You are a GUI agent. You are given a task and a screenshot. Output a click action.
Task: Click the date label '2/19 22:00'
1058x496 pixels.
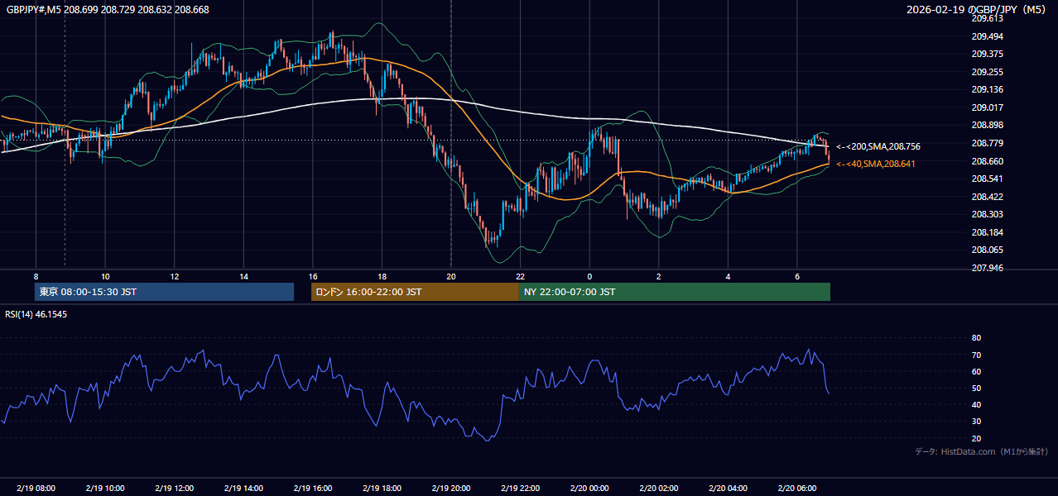click(520, 489)
